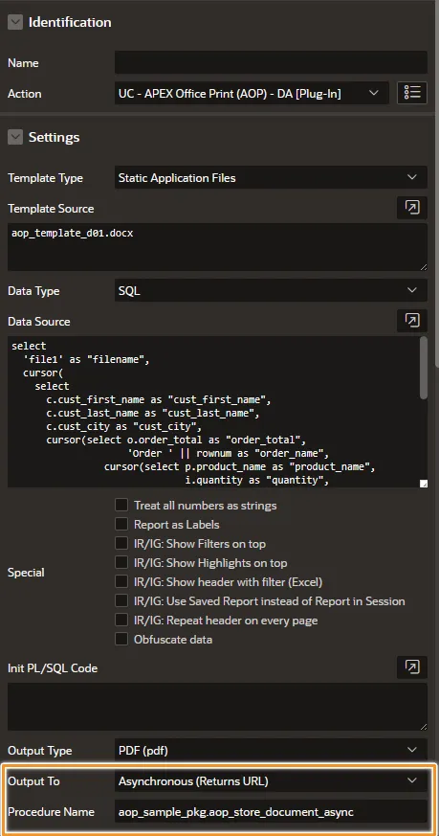Open the Output Type dropdown
The width and height of the screenshot is (439, 836).
pyautogui.click(x=271, y=750)
